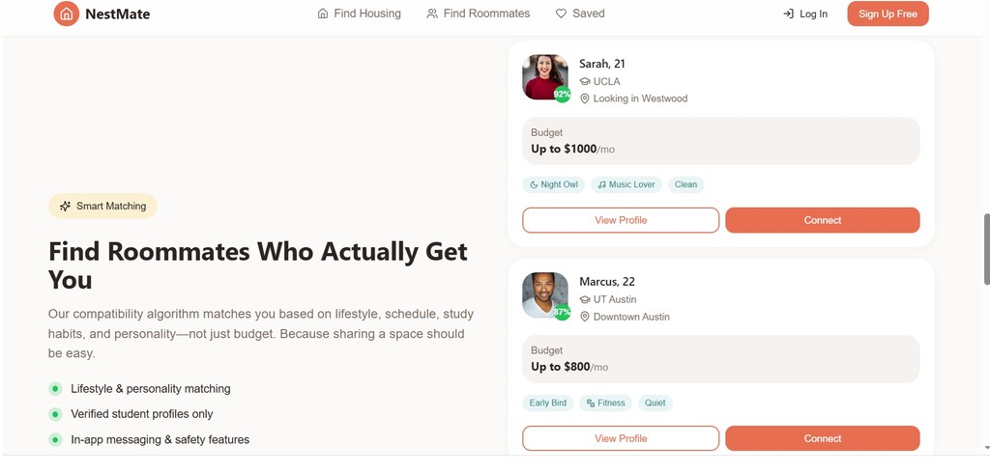Image resolution: width=990 pixels, height=474 pixels.
Task: Click the page vertical scrollbar
Action: click(985, 249)
